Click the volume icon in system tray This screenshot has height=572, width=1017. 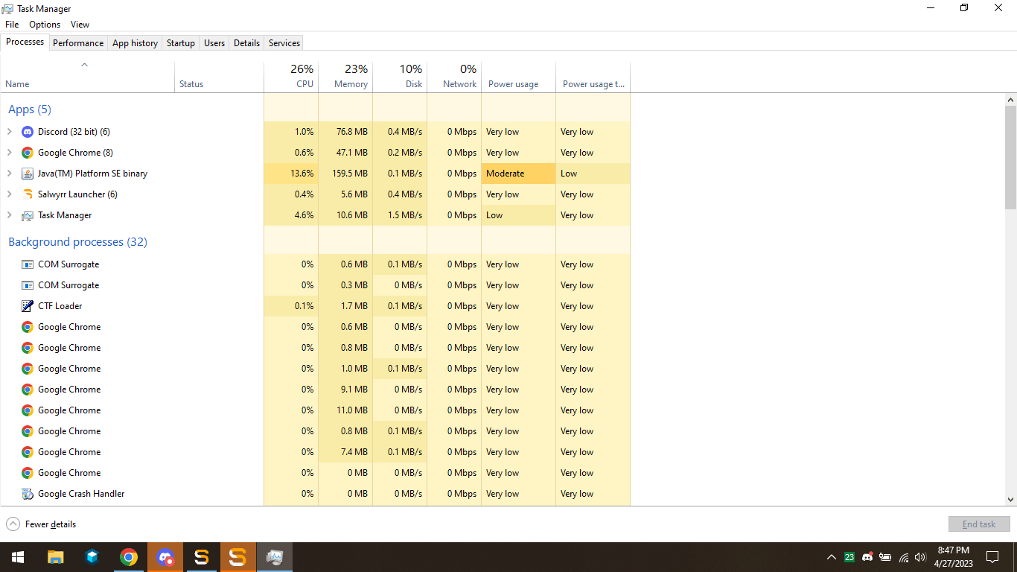click(x=920, y=557)
